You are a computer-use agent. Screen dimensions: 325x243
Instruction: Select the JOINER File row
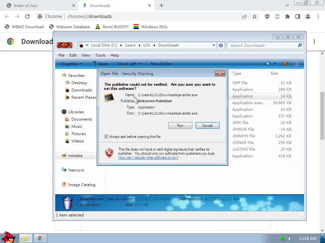point(262,143)
